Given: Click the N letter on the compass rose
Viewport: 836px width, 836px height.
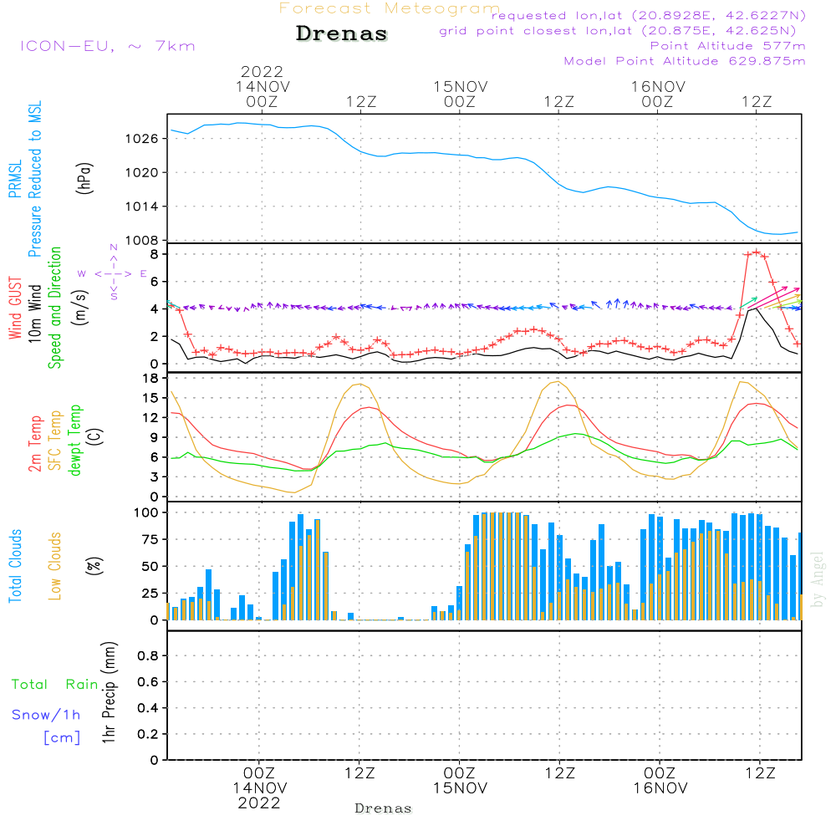Looking at the screenshot, I should (x=114, y=247).
